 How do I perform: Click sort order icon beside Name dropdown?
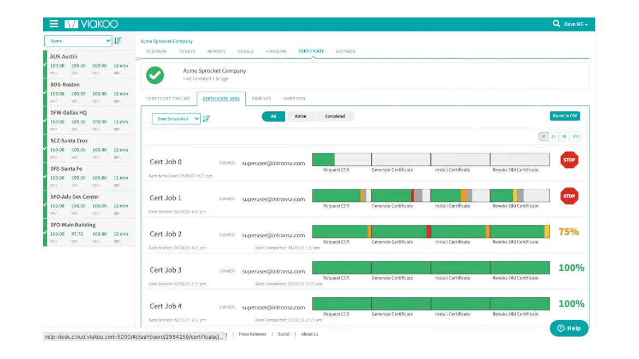[118, 41]
